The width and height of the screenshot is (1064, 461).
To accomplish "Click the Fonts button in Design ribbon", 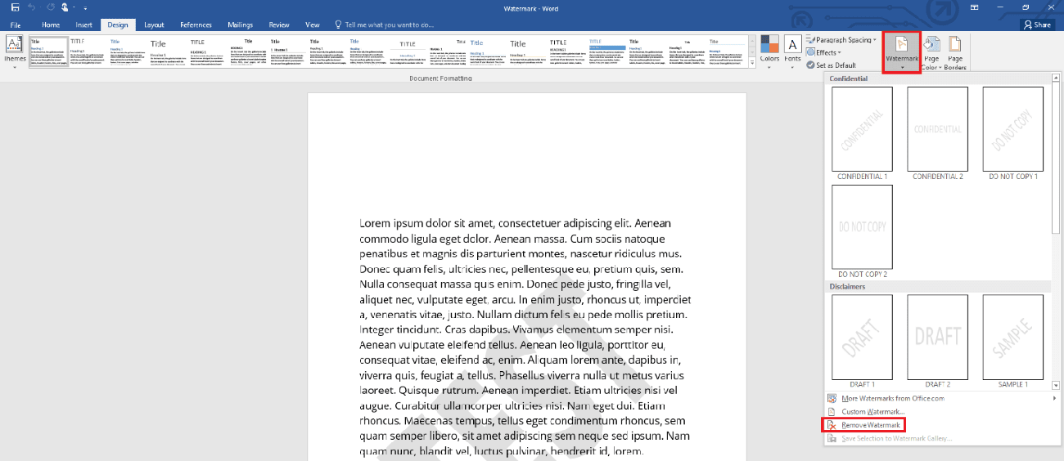I will [792, 51].
